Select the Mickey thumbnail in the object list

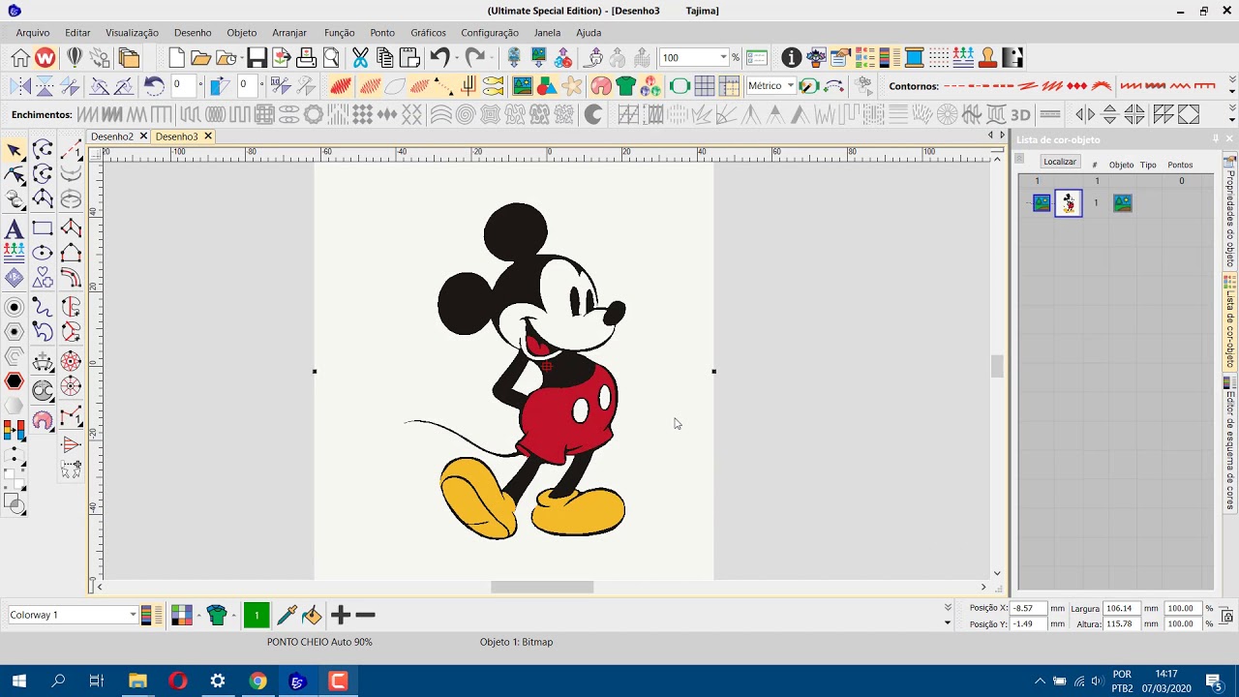[1069, 203]
